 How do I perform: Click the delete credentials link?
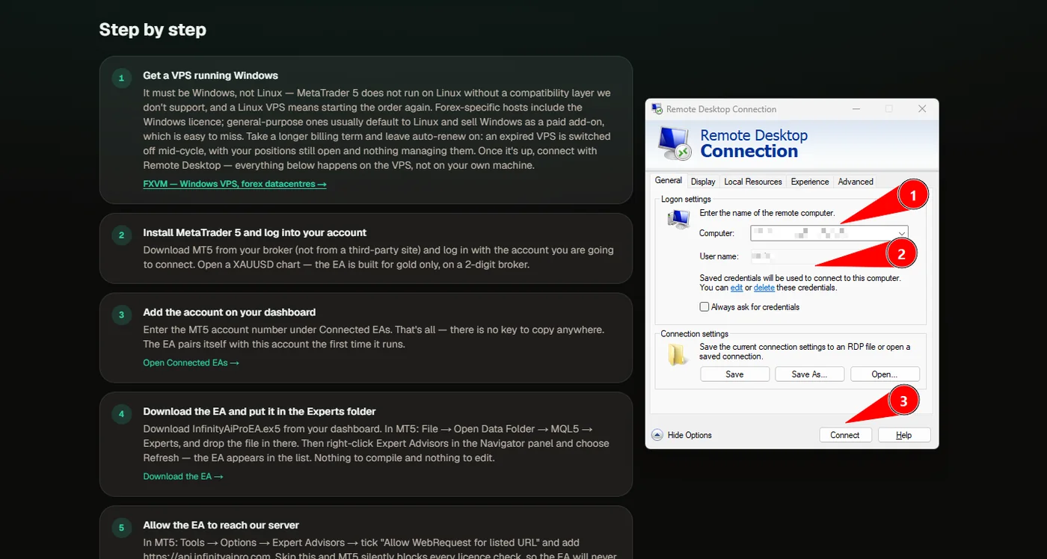click(x=764, y=288)
